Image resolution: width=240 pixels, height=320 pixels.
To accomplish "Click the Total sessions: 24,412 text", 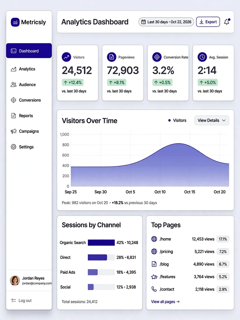I will 80,302.
